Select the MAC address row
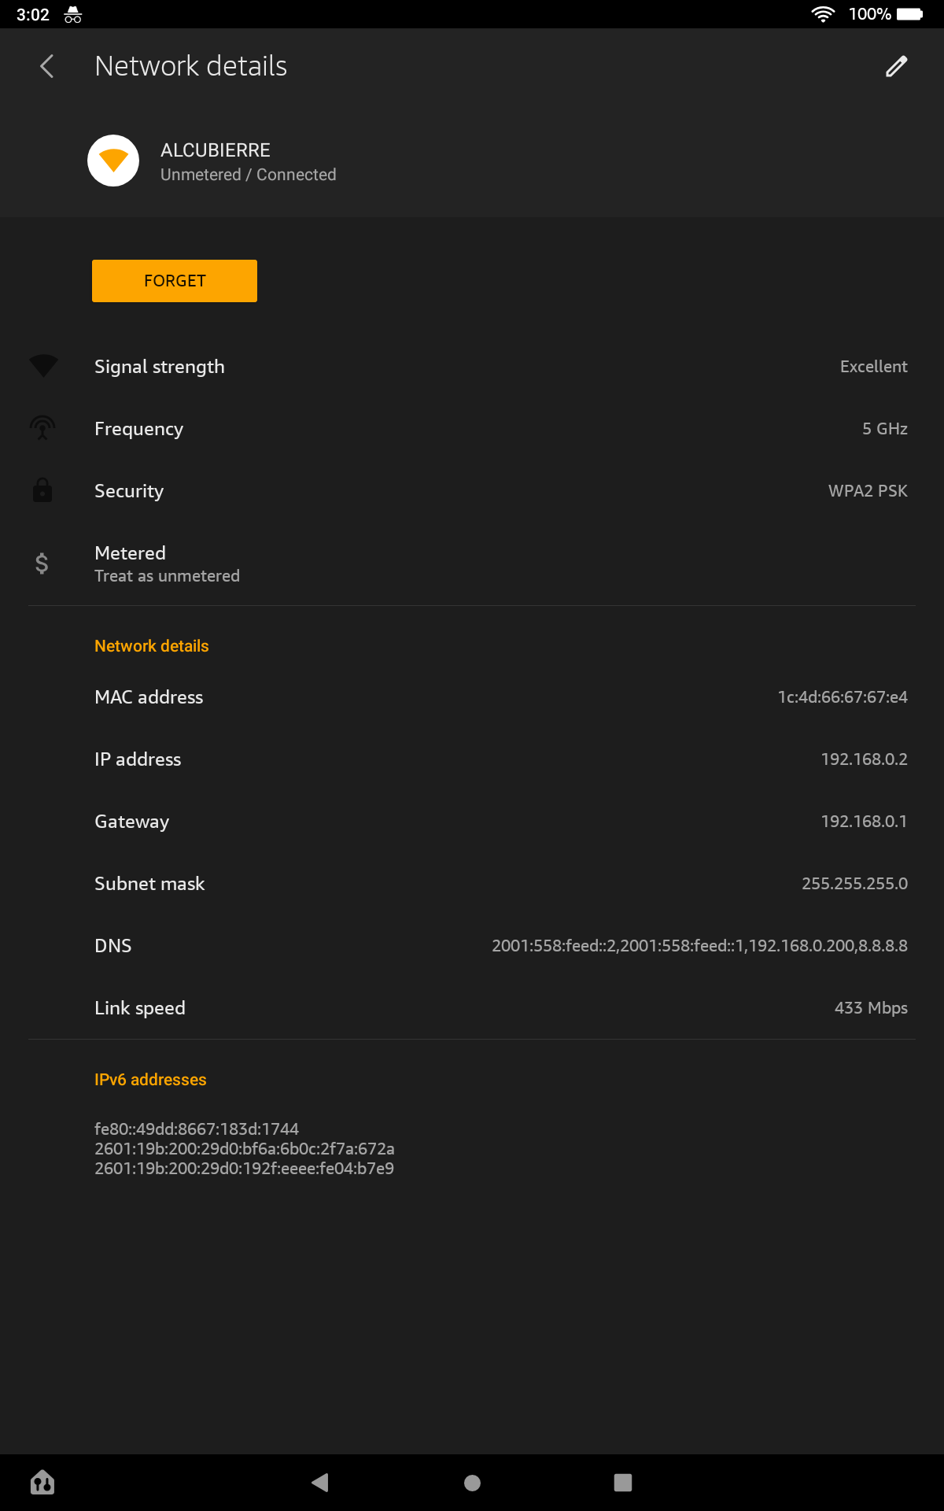Viewport: 944px width, 1511px height. coord(472,697)
